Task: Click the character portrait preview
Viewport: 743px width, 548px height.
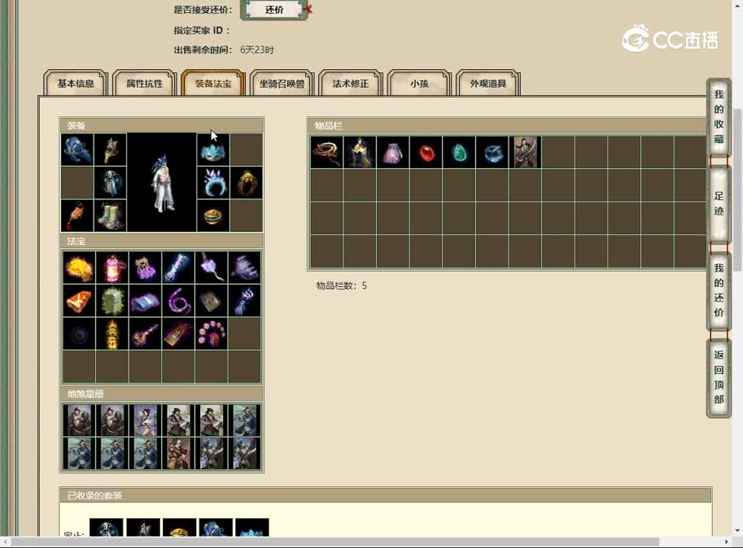Action: pos(161,183)
